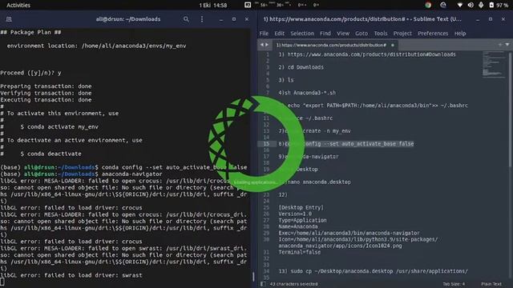Toggle the side bar icon in the Sublime status bar
513x288 pixels.
(263, 284)
